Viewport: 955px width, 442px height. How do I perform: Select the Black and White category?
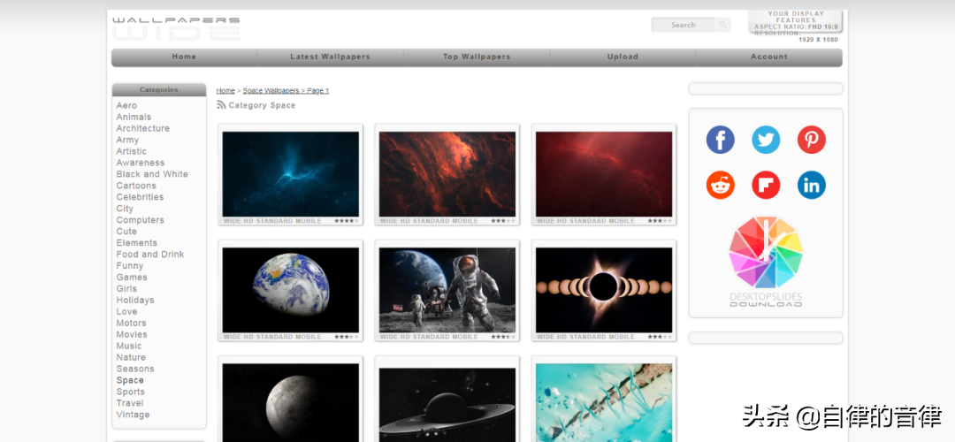[x=152, y=174]
